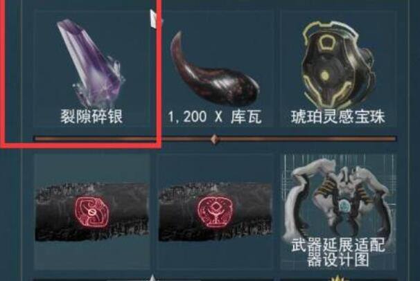
Task: Select the right Requiem mod's dark banner background
Action: click(215, 212)
